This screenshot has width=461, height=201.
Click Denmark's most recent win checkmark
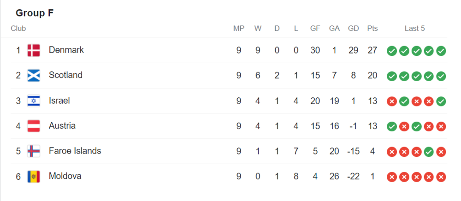pyautogui.click(x=441, y=51)
